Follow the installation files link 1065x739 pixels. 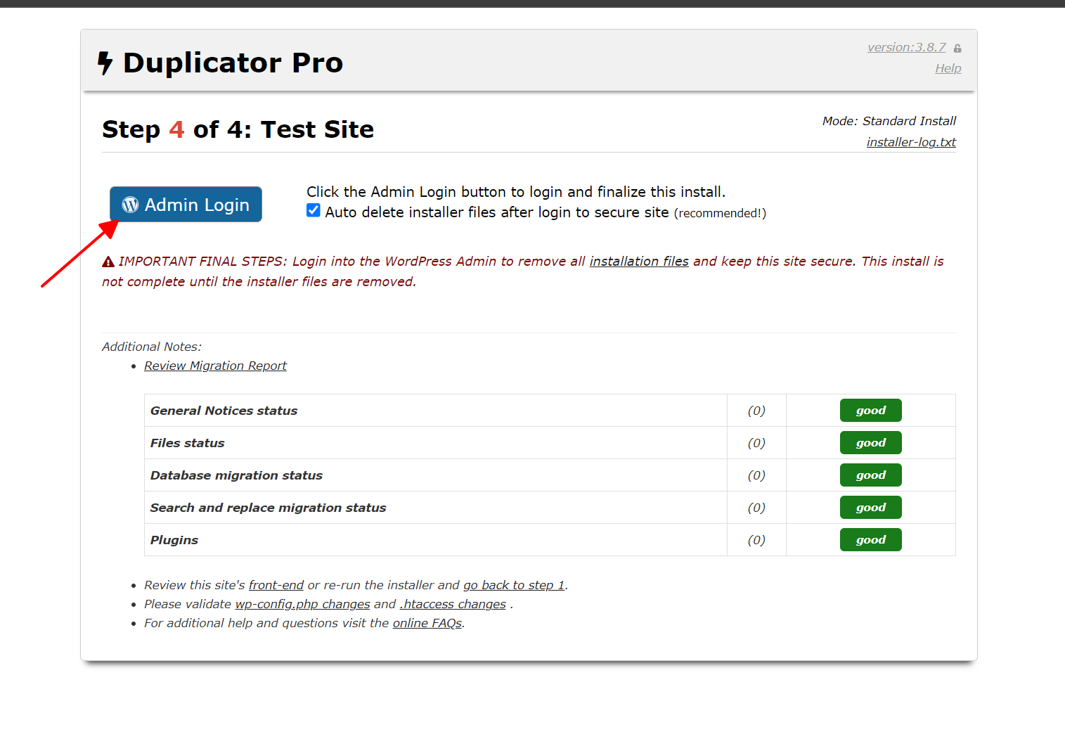pos(638,262)
